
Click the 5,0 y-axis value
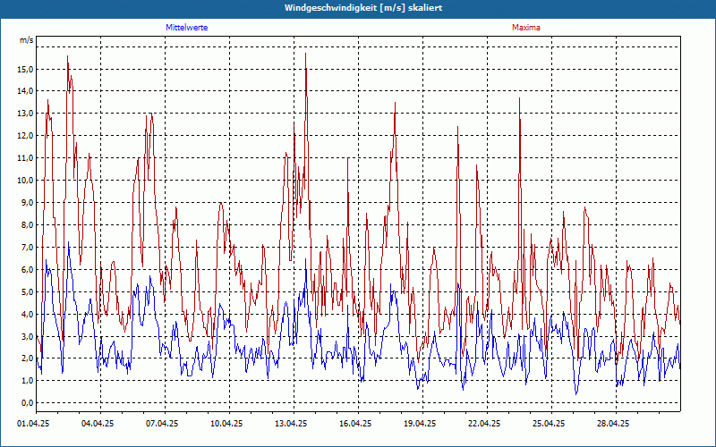[x=28, y=292]
